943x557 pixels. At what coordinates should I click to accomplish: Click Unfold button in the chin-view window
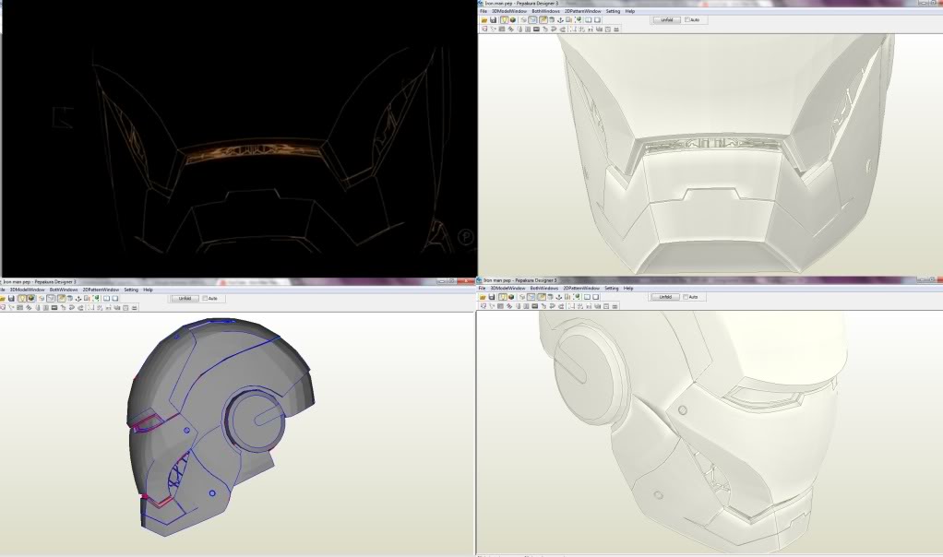pos(667,20)
